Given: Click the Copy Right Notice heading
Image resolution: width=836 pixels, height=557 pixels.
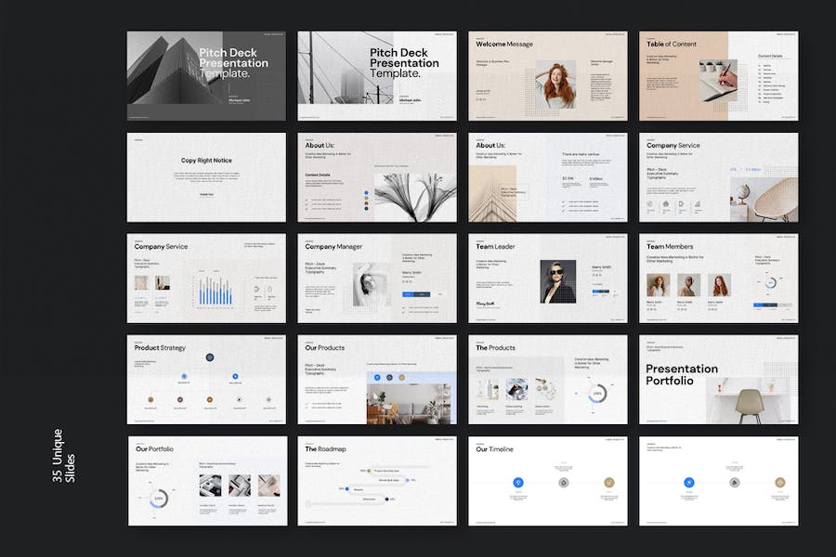Looking at the screenshot, I should pyautogui.click(x=206, y=161).
